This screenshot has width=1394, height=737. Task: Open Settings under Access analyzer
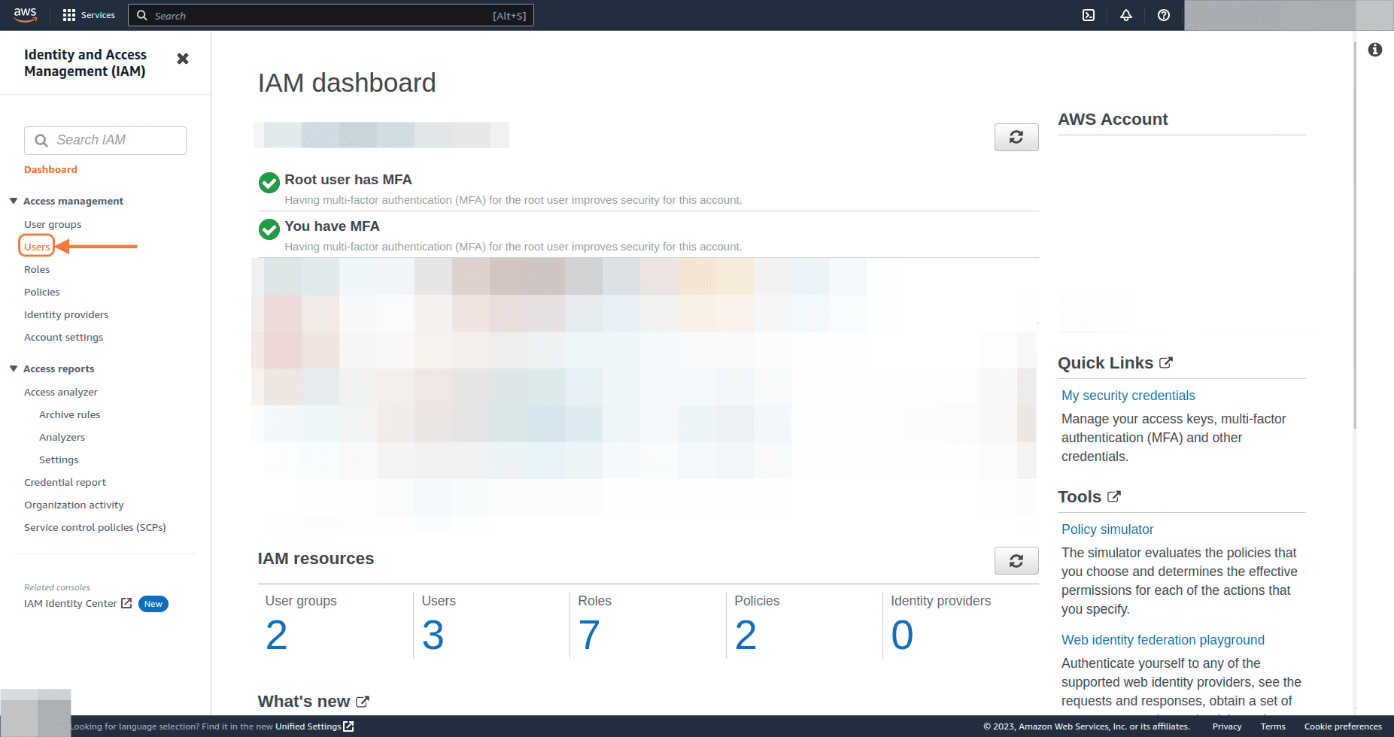(59, 459)
